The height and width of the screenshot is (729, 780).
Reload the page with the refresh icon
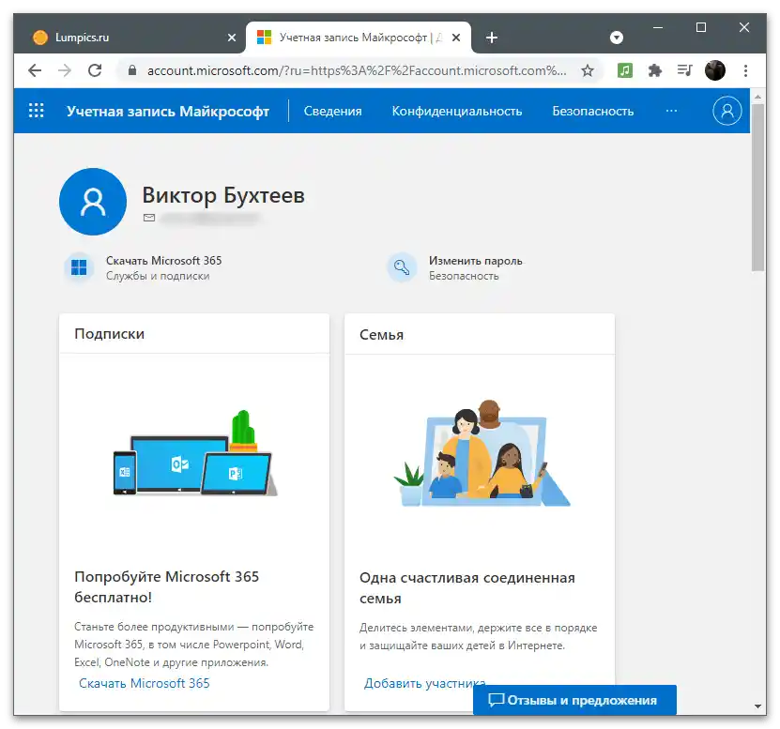(x=95, y=70)
